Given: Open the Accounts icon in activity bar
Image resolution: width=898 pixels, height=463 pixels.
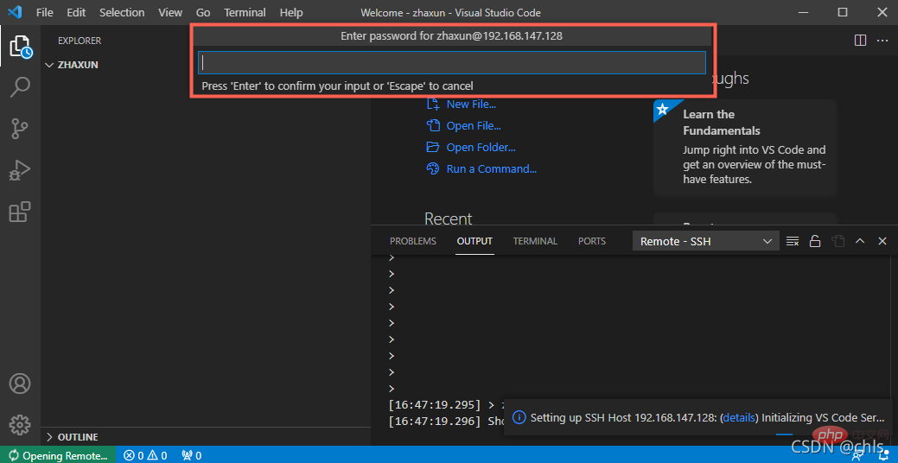Looking at the screenshot, I should tap(20, 384).
